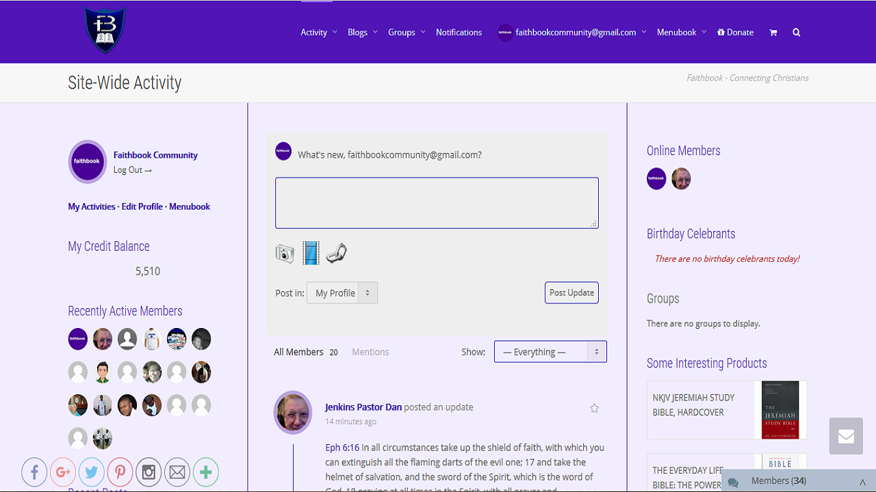Click the link attachment icon
Image resolution: width=876 pixels, height=492 pixels.
[336, 254]
